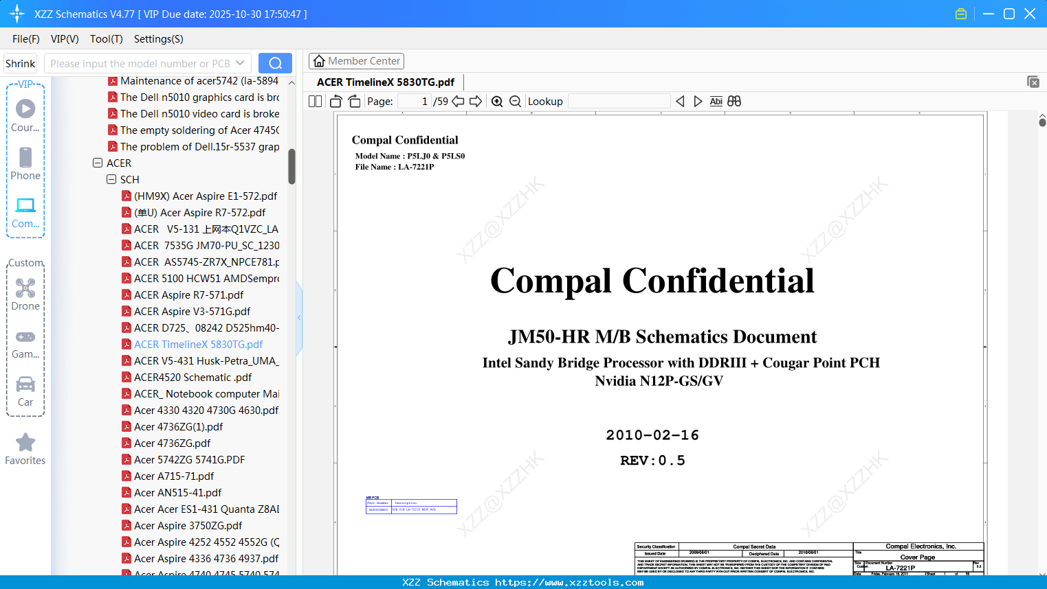Open ACER_ Notebook computer file
The image size is (1047, 589).
click(x=206, y=394)
